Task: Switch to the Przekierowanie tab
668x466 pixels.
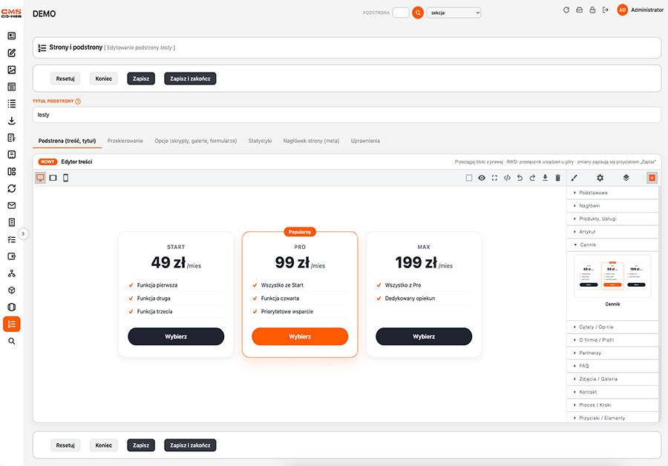Action: pyautogui.click(x=125, y=141)
